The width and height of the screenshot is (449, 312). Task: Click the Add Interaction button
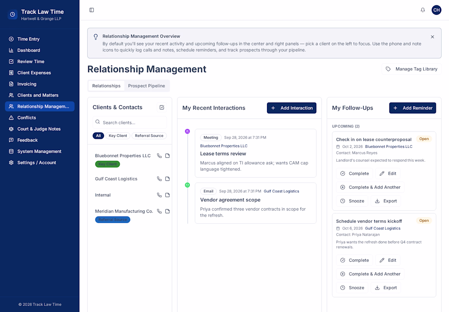[291, 108]
